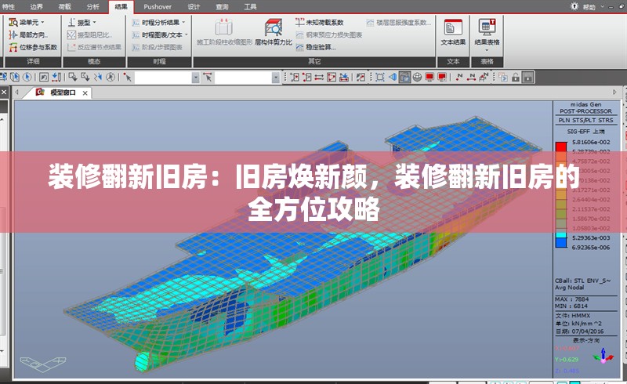Open the 分析 ribbon tab
The width and height of the screenshot is (627, 384).
[x=92, y=6]
